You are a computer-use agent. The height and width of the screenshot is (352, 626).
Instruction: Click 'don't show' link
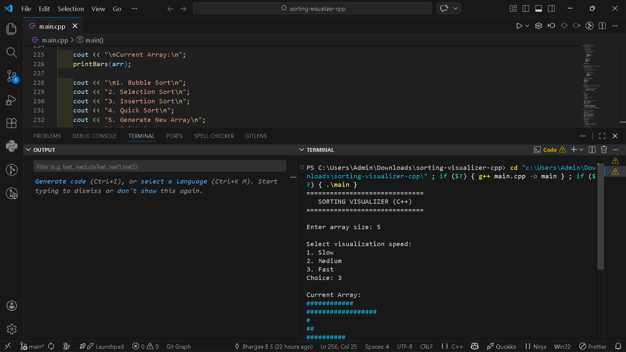point(137,191)
